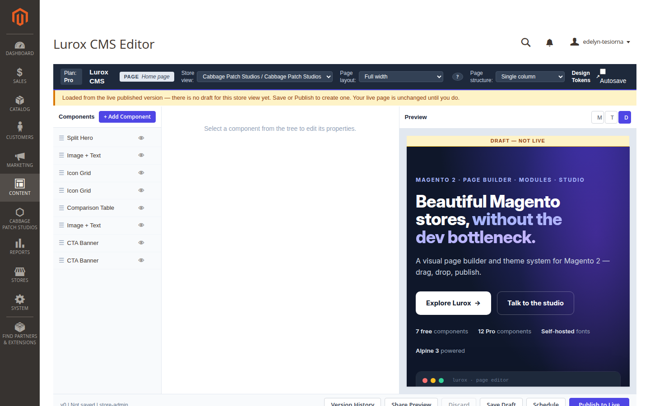
Task: Grab the Comparison Table drag handle
Action: pos(61,208)
